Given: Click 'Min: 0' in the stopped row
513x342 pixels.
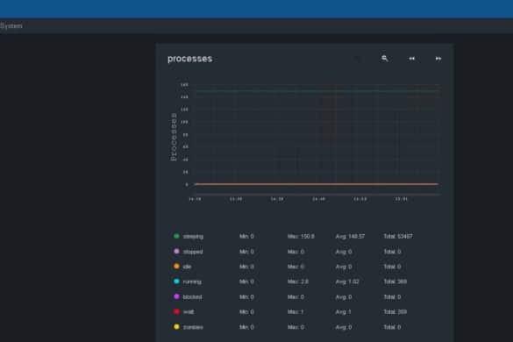Looking at the screenshot, I should pos(246,252).
